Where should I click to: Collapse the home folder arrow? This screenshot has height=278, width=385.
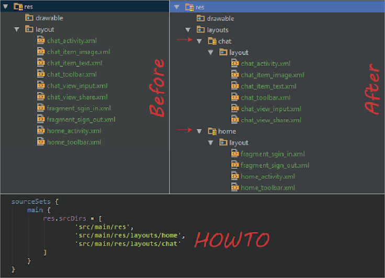click(199, 131)
